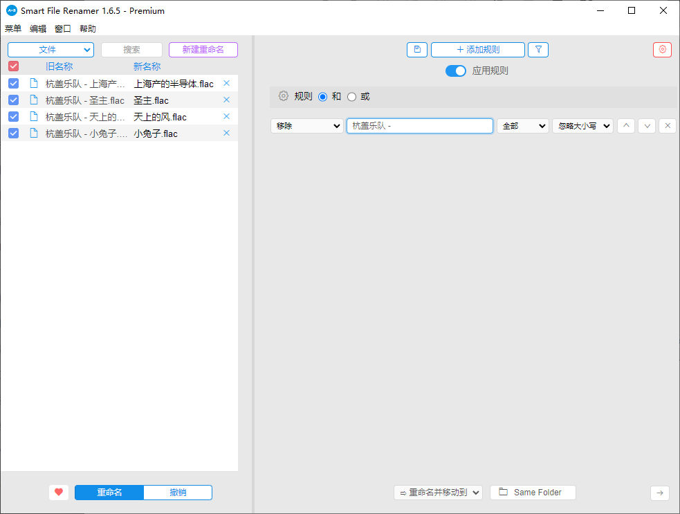Image resolution: width=680 pixels, height=514 pixels.
Task: Click the save rules icon
Action: (416, 50)
